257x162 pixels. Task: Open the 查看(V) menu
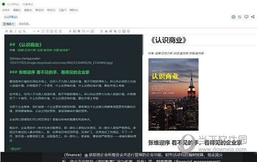point(28,10)
